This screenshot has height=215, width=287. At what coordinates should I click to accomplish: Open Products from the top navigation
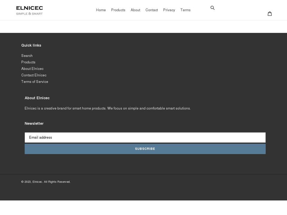point(118,10)
